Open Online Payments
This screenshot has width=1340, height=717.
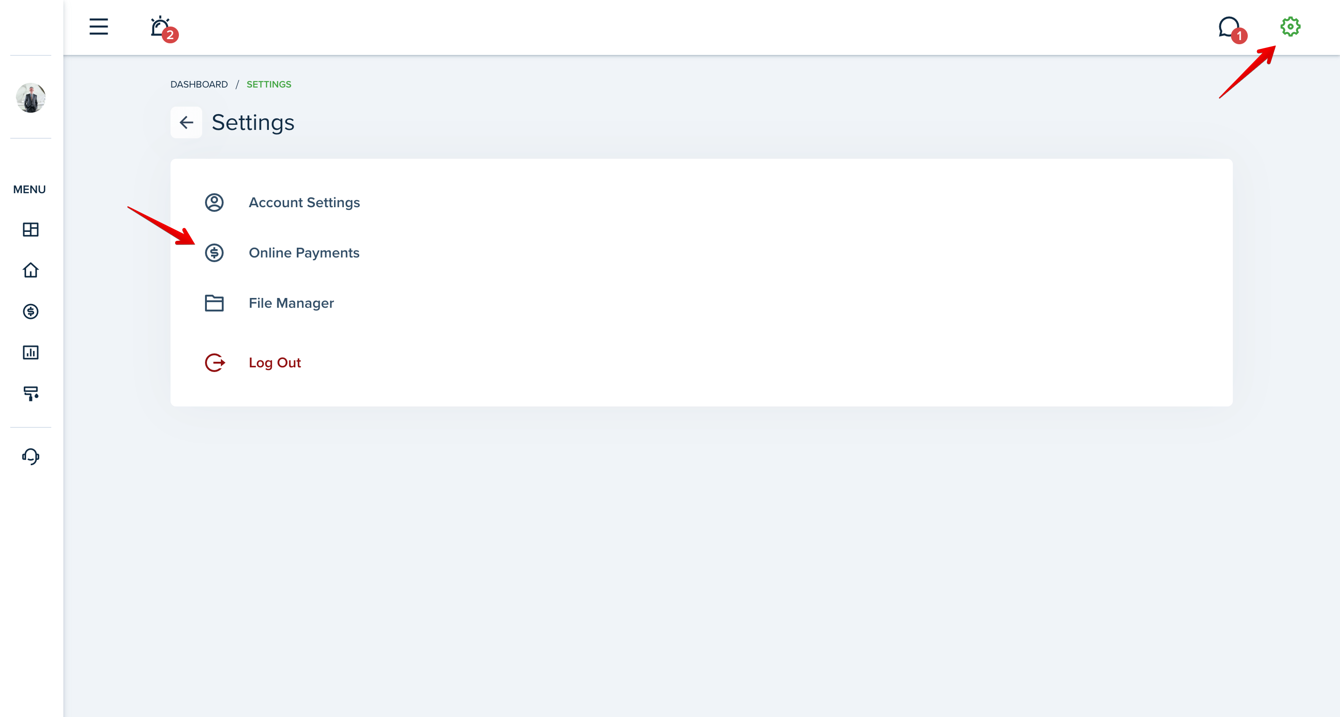[x=304, y=253]
